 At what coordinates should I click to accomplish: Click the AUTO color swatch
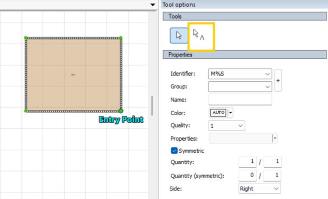coord(219,113)
